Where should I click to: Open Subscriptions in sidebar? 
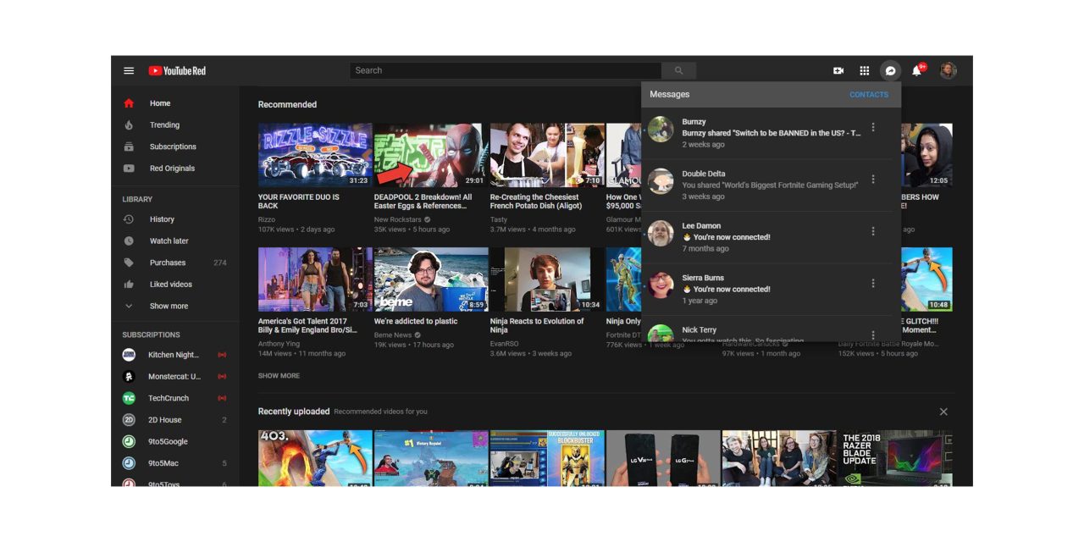173,147
